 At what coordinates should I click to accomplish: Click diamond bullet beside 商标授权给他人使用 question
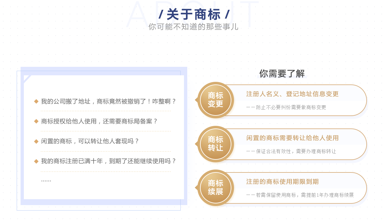click(36, 121)
